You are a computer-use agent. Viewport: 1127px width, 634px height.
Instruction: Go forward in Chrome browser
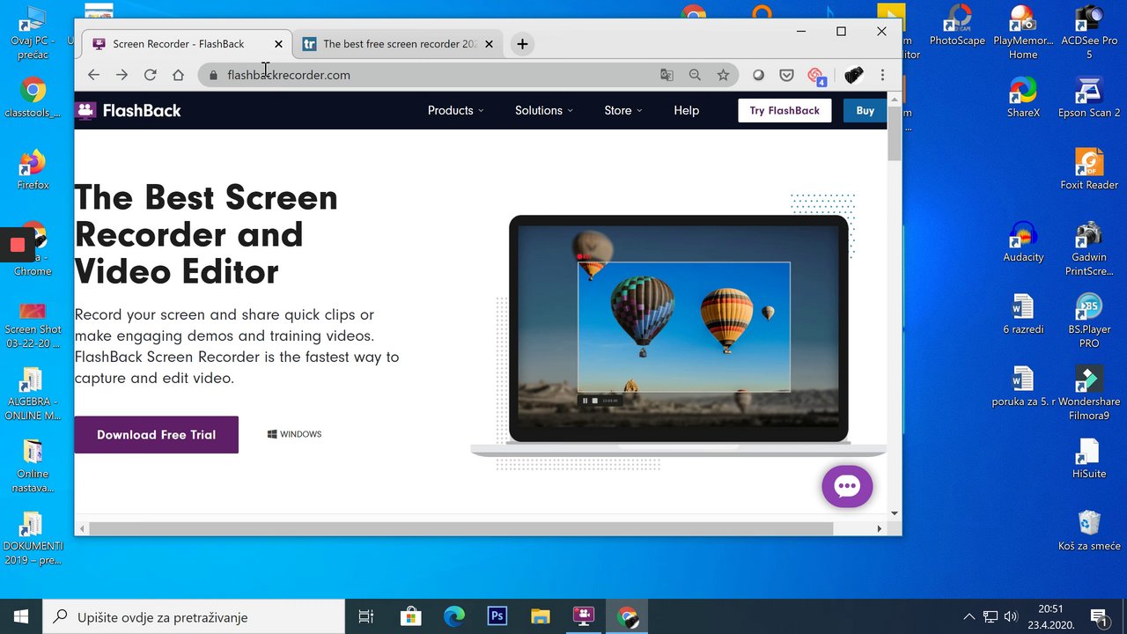[x=122, y=75]
